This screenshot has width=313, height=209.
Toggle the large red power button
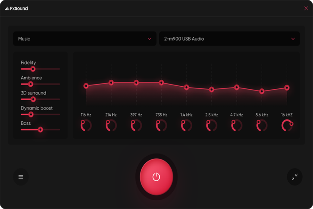point(156,177)
